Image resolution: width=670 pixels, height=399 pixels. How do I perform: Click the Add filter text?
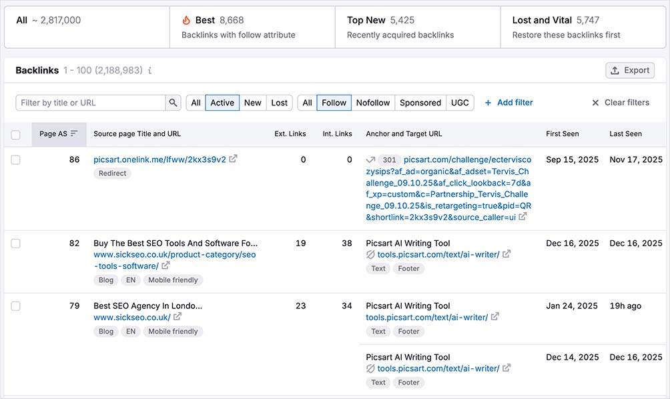(x=515, y=103)
